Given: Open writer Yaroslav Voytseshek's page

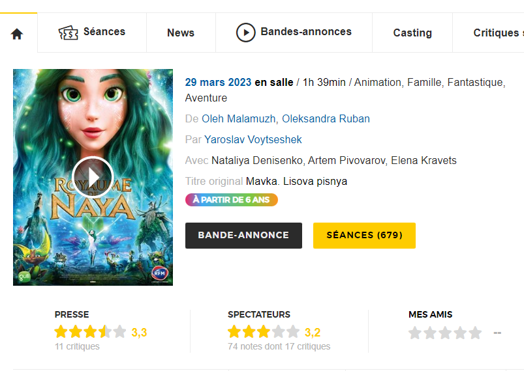Looking at the screenshot, I should 253,139.
